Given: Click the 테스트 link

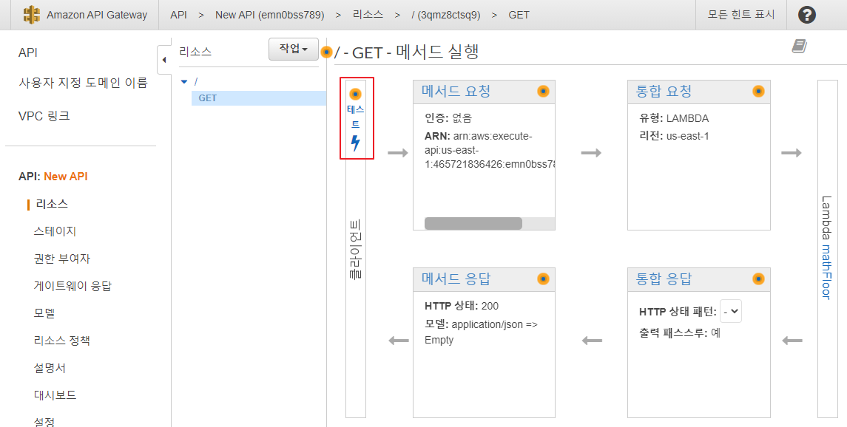Looking at the screenshot, I should point(355,117).
